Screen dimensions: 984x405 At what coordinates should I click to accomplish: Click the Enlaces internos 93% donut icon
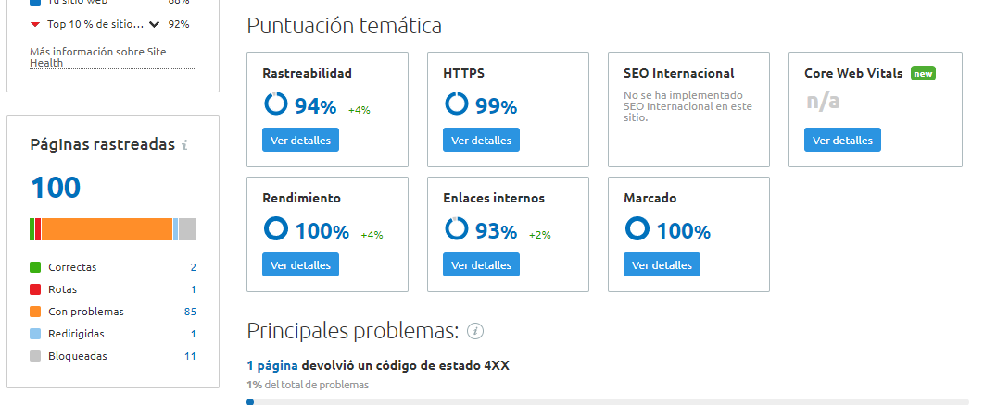[456, 228]
